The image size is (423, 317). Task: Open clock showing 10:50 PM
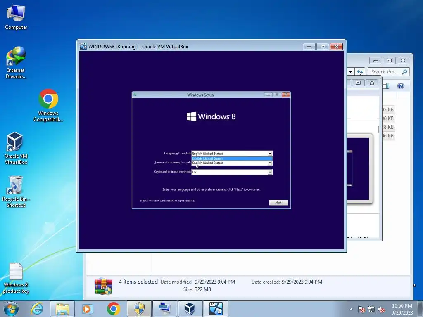click(x=402, y=309)
